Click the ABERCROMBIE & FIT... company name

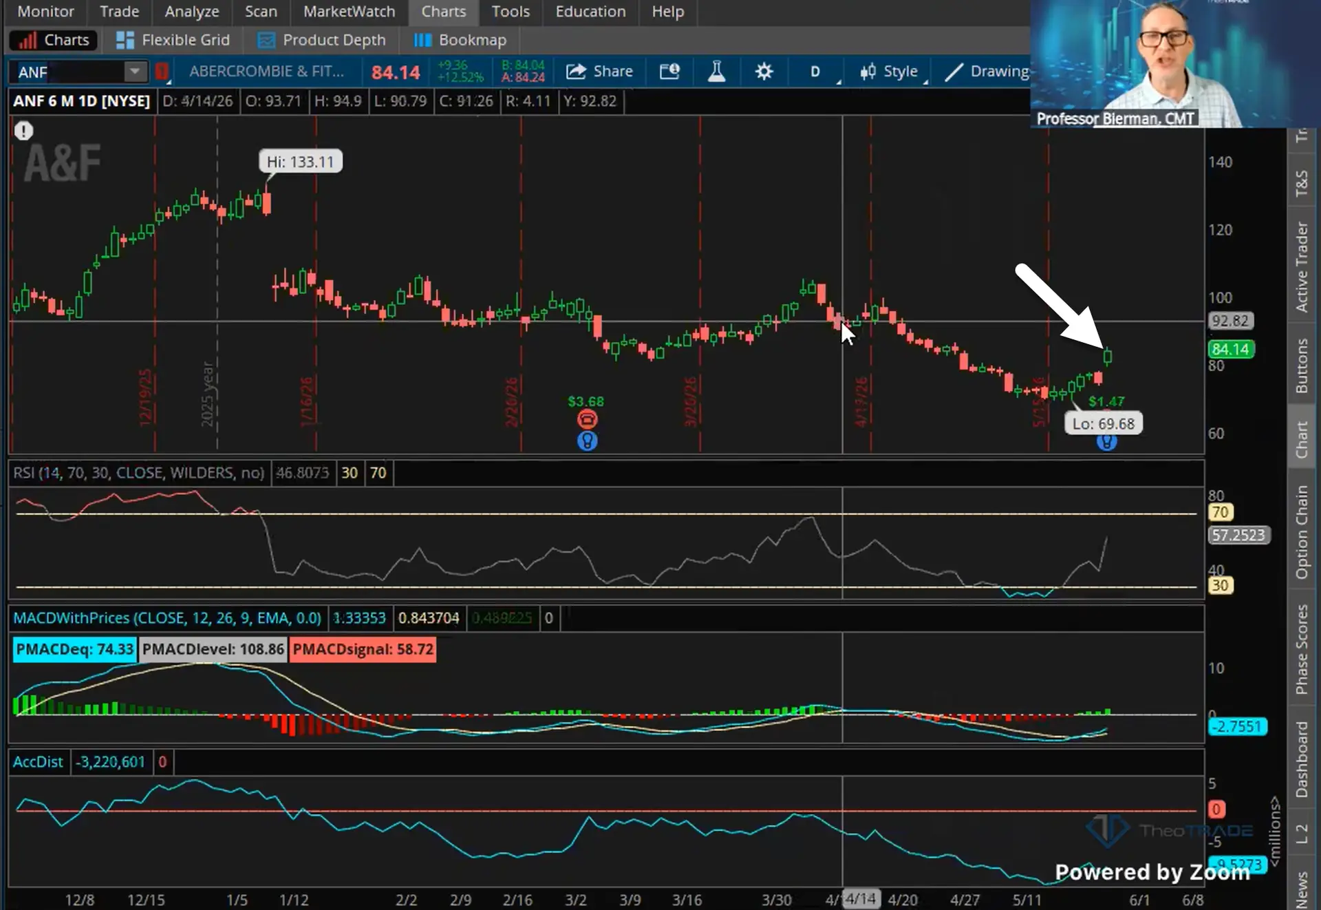click(x=267, y=72)
